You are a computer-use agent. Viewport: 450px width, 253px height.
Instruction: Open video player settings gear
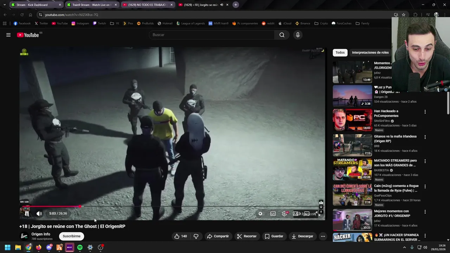coord(284,214)
